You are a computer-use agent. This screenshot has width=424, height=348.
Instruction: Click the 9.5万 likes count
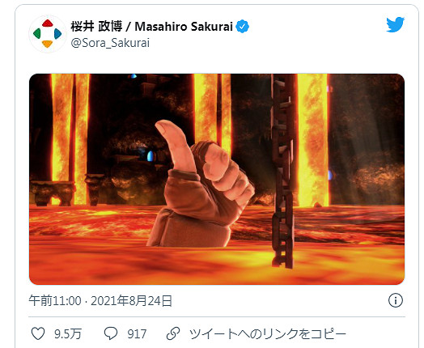click(x=68, y=334)
